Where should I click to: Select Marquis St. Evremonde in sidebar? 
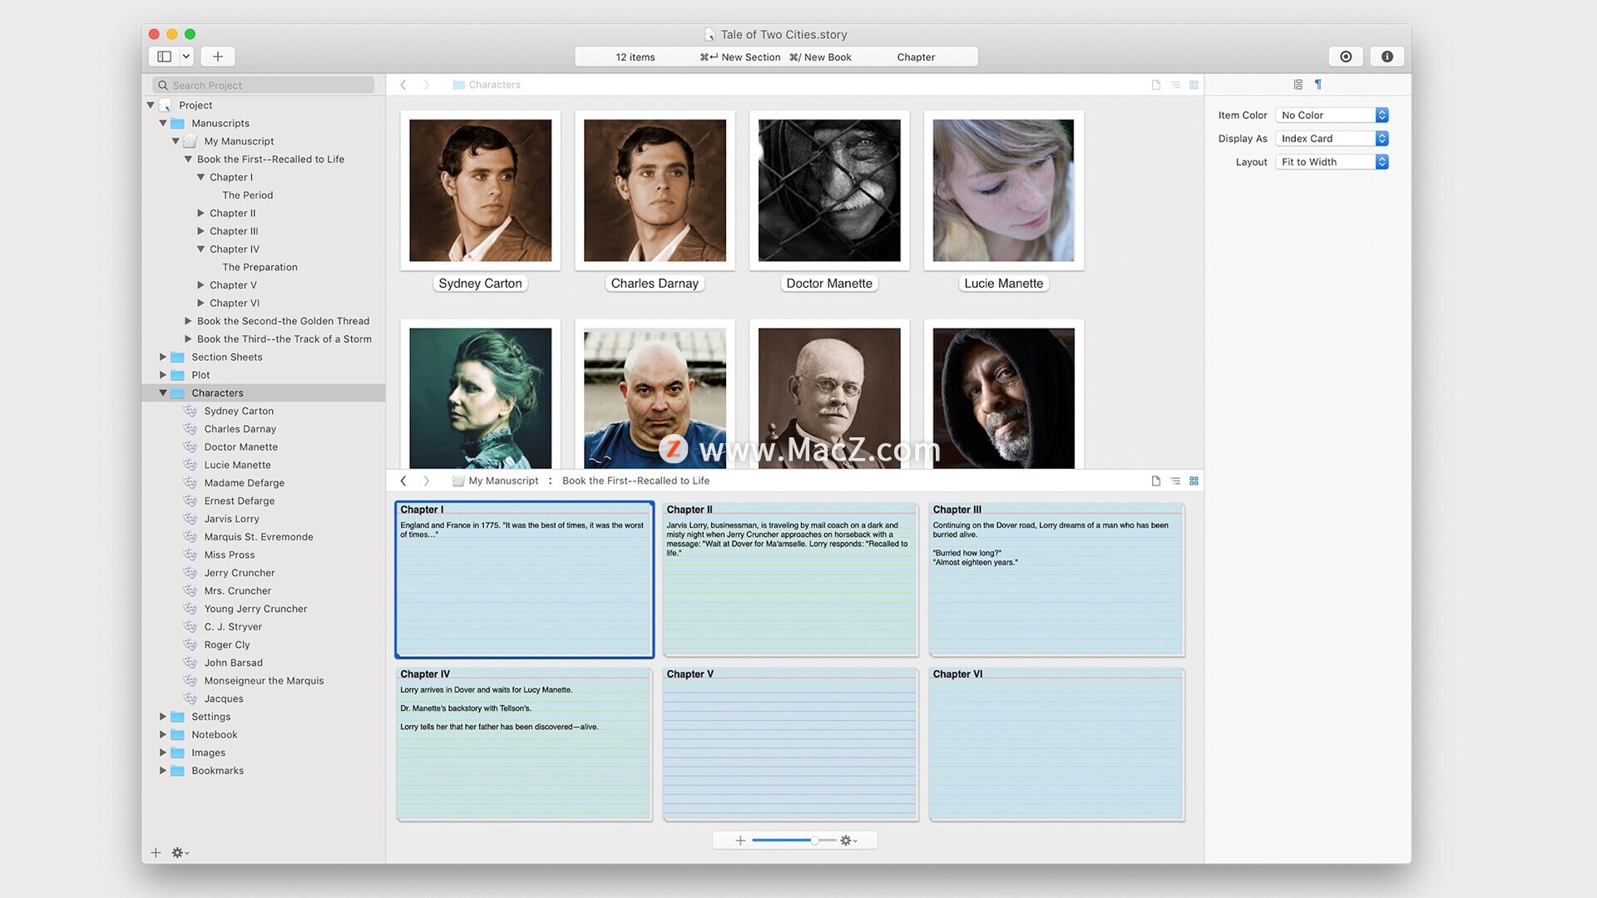point(259,537)
